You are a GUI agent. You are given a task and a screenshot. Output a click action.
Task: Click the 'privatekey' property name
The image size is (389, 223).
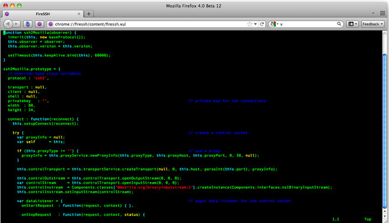point(19,101)
